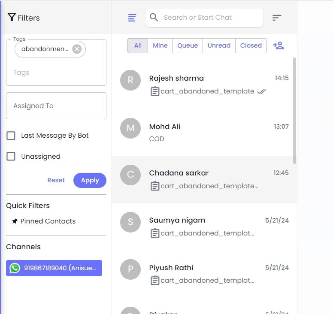Click the search magnifier icon
The image size is (333, 314).
click(x=154, y=18)
